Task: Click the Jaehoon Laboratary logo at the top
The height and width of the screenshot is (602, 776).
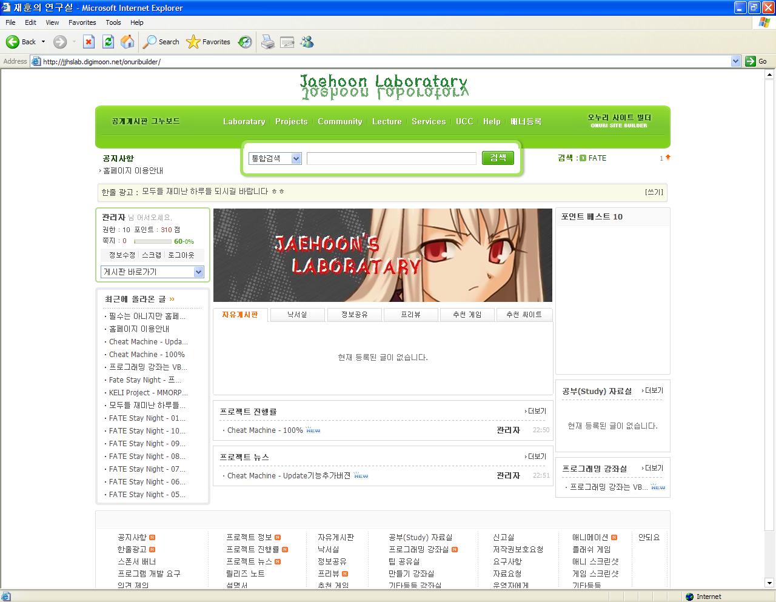Action: tap(384, 87)
